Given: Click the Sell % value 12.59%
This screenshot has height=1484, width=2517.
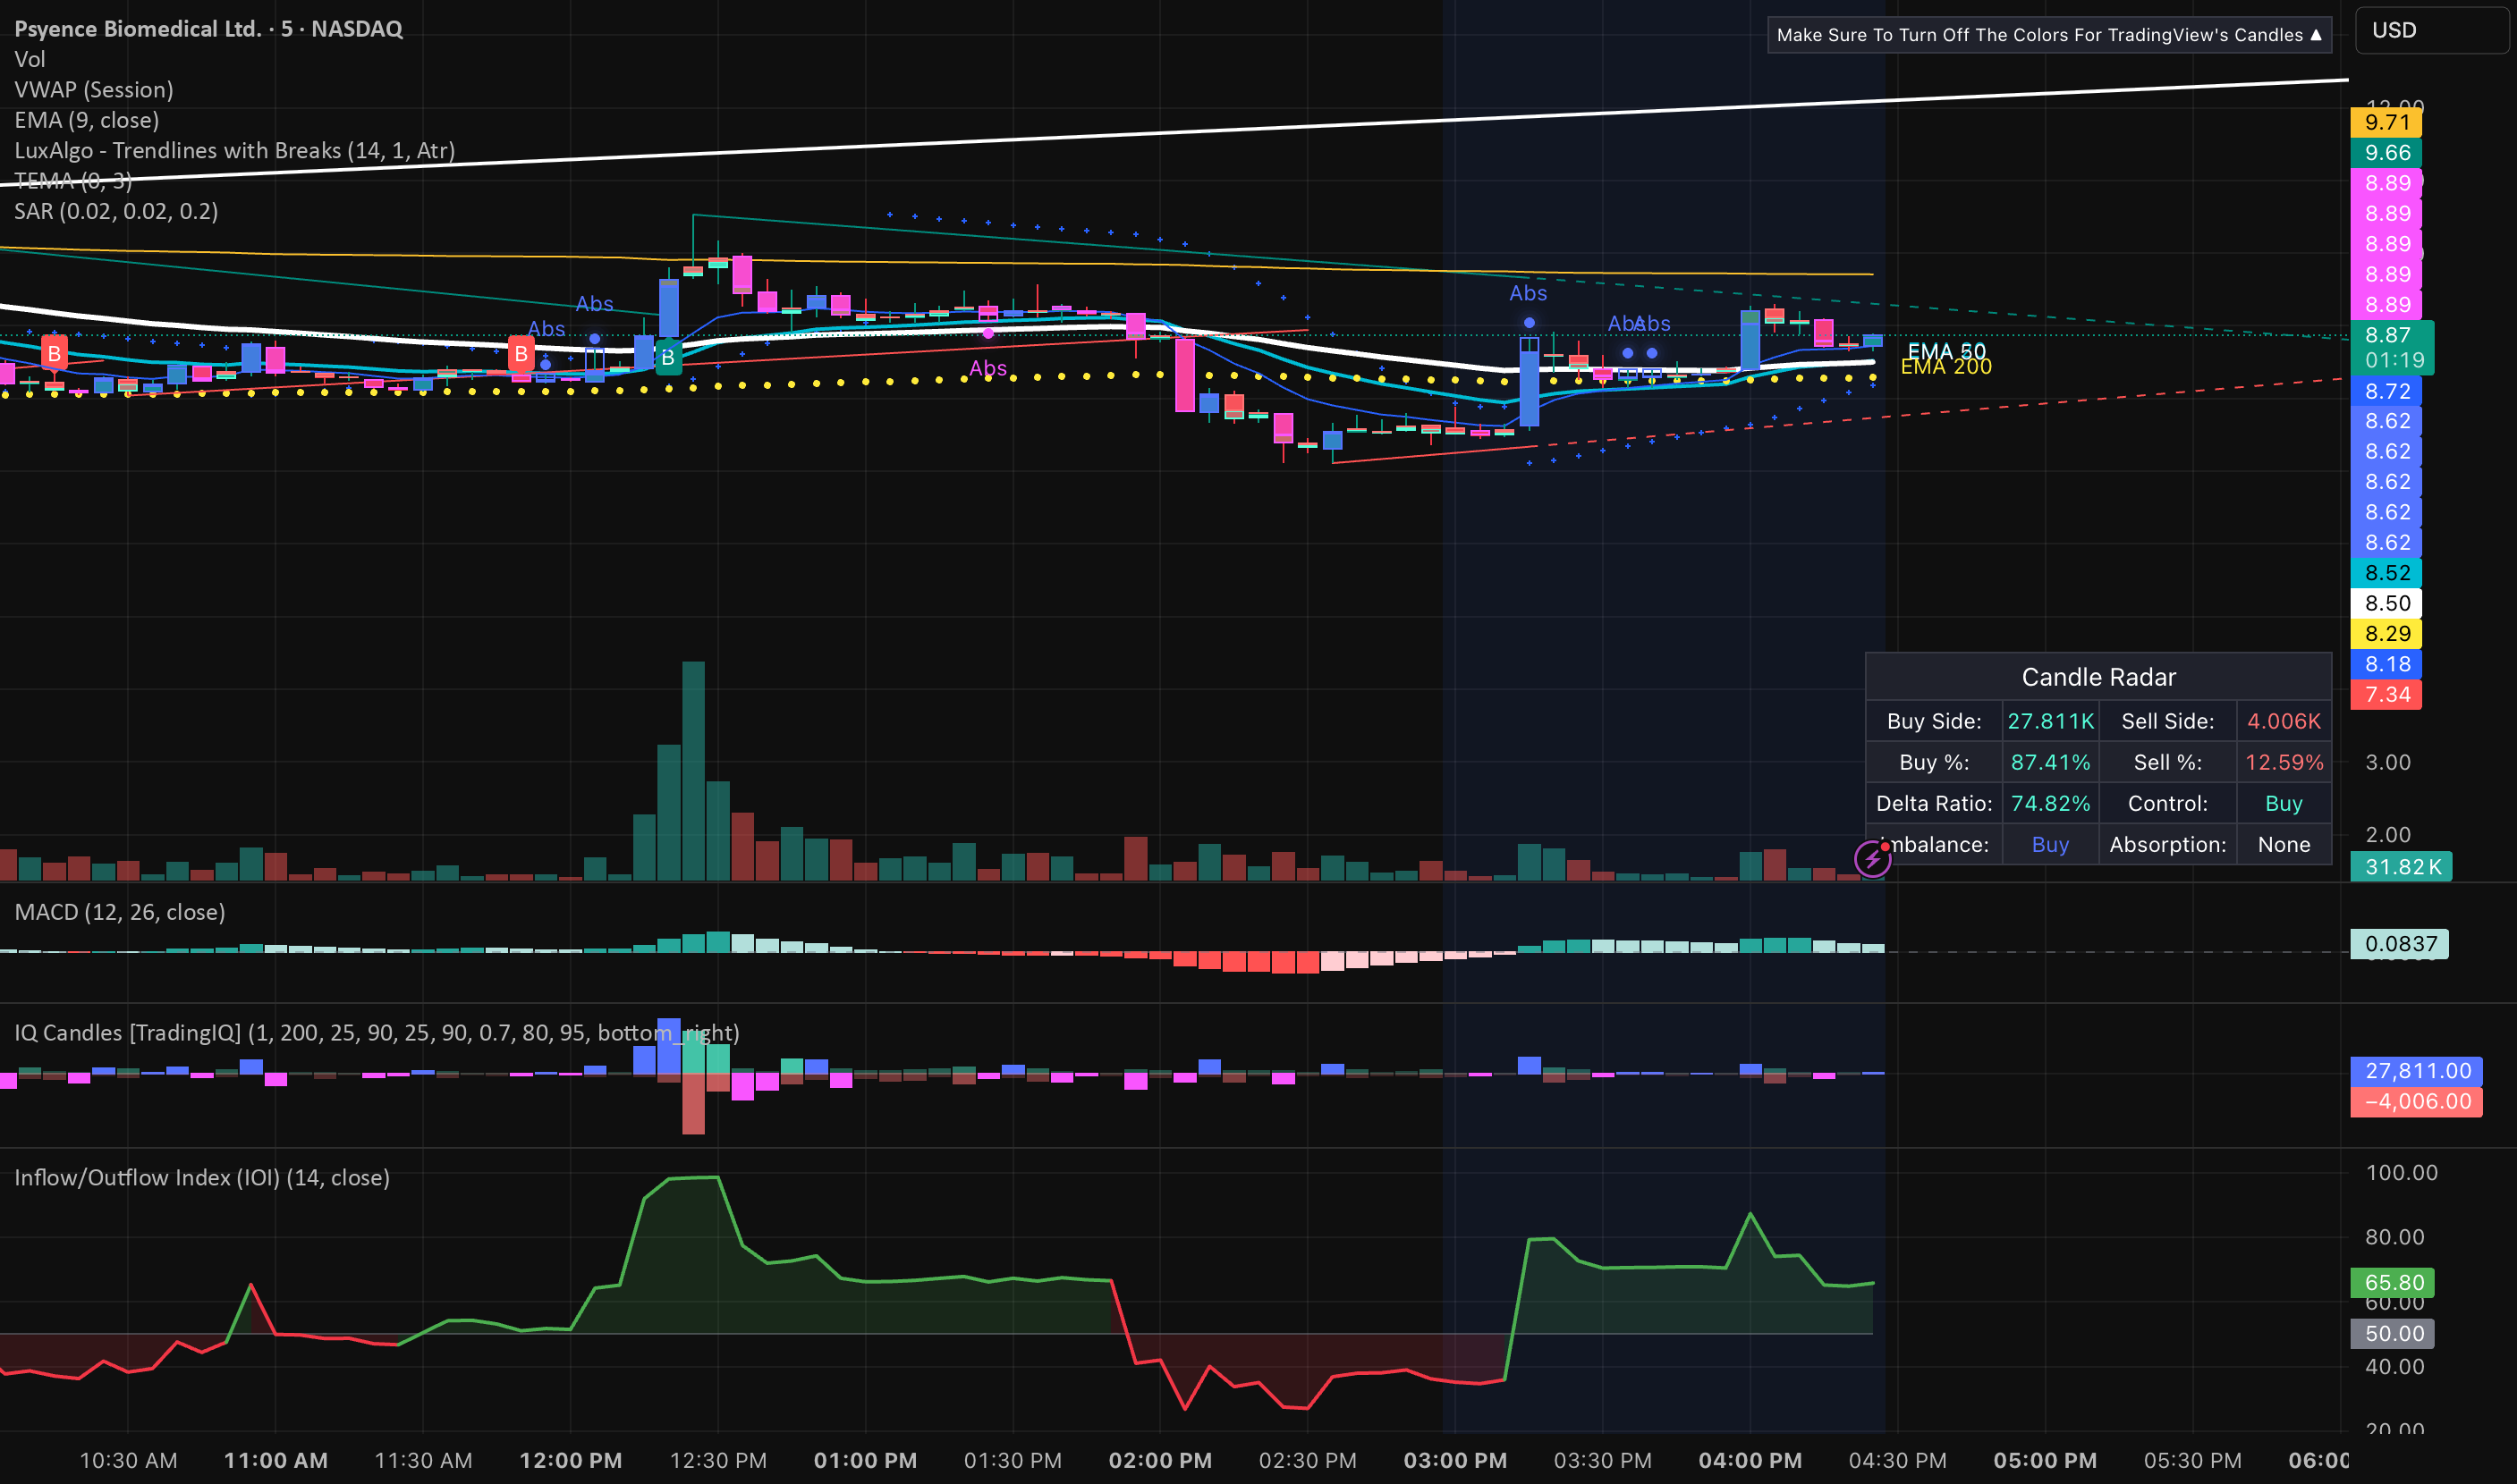Looking at the screenshot, I should (x=2284, y=762).
